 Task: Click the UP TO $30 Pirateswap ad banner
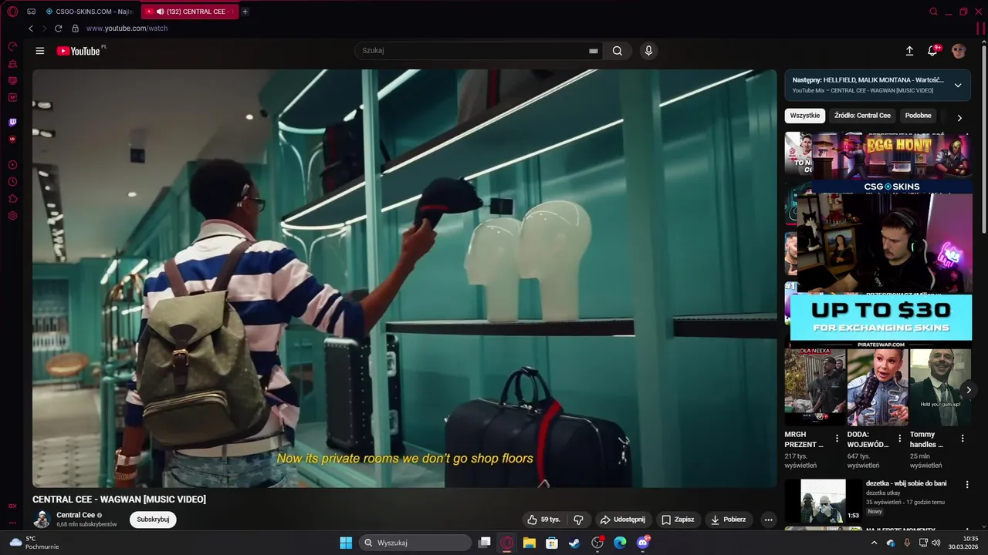click(x=881, y=318)
